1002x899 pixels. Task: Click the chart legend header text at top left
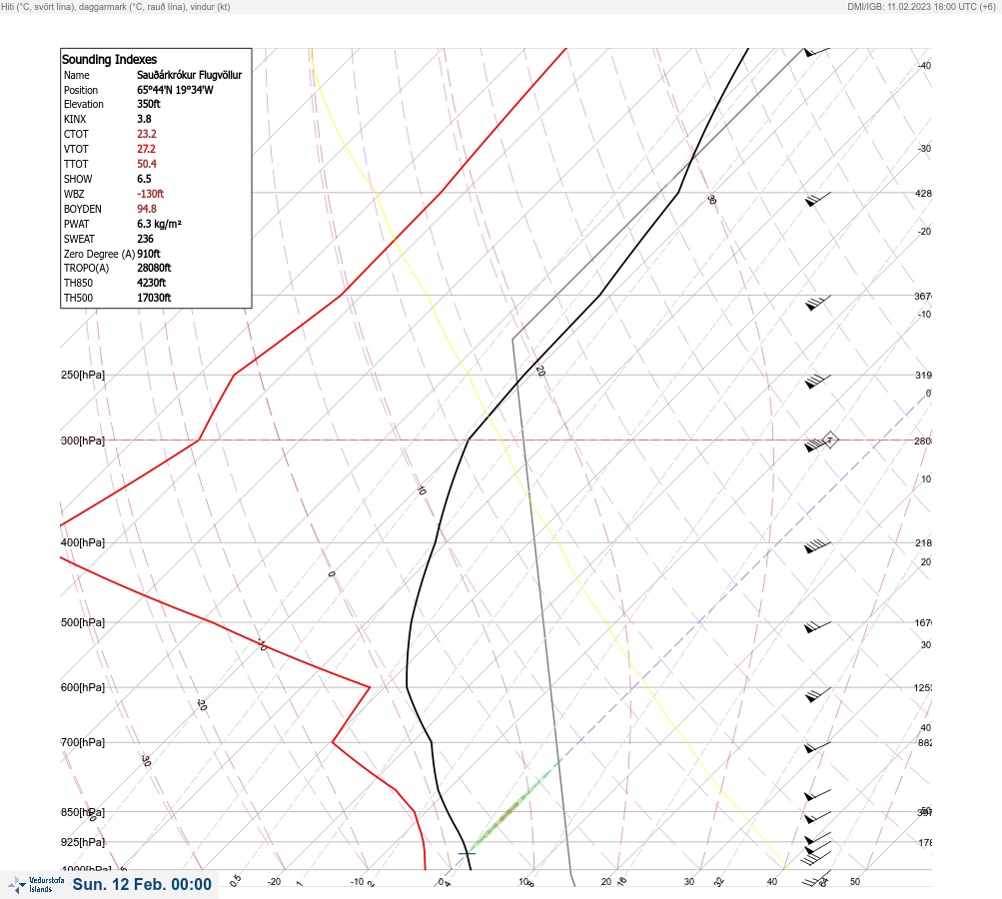point(116,6)
